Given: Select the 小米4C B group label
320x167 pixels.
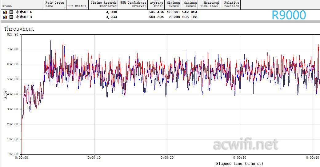Looking at the screenshot, I should tap(24, 17).
